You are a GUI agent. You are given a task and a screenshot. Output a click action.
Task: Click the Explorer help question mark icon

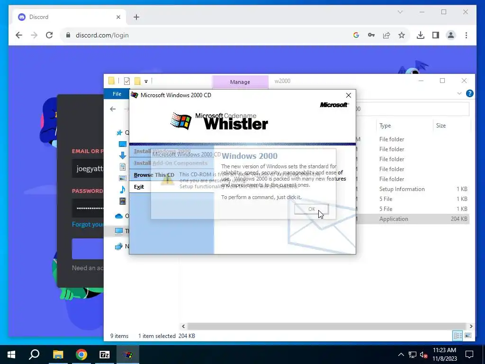[x=469, y=93]
